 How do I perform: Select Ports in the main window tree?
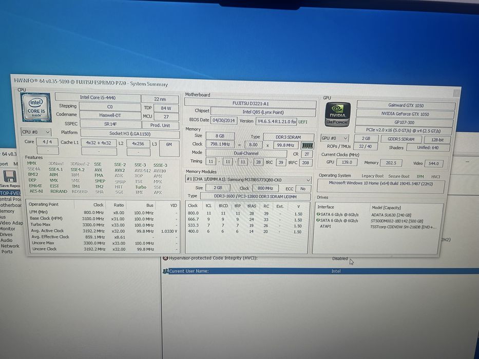click(x=7, y=252)
